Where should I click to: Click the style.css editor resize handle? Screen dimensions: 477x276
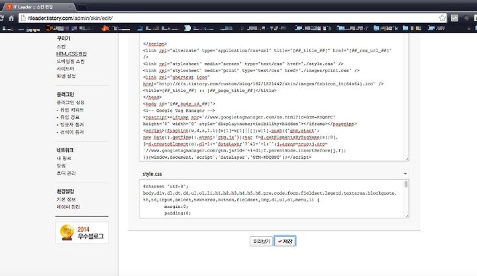(406, 215)
